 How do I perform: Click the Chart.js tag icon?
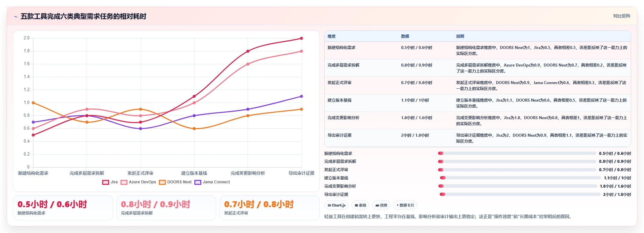coord(329,205)
